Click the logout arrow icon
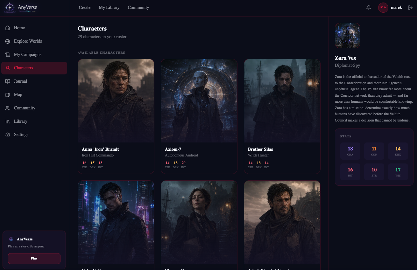 (x=410, y=7)
